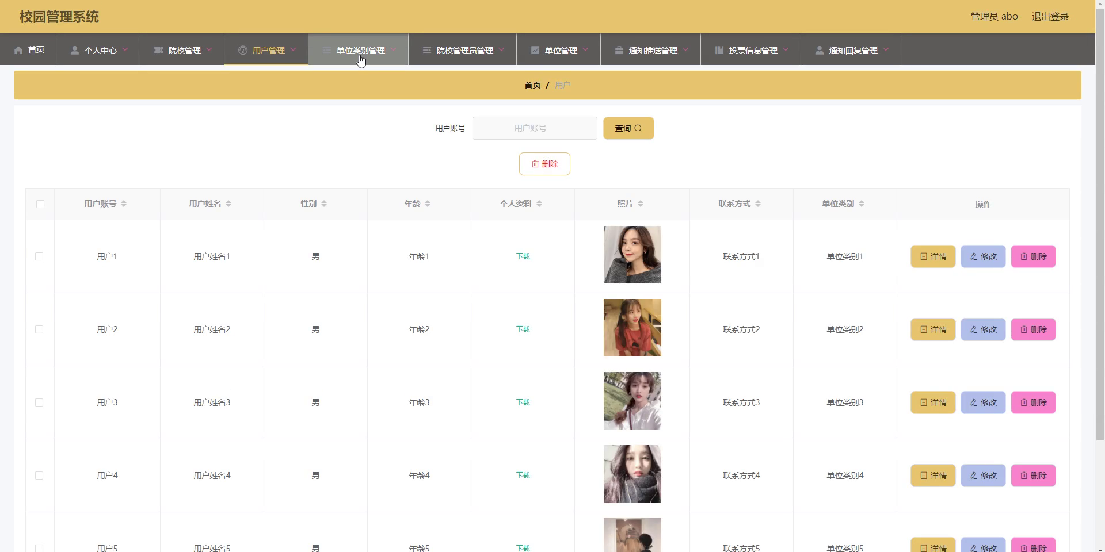1105x552 pixels.
Task: Click 管理员 abo account label
Action: pyautogui.click(x=994, y=17)
